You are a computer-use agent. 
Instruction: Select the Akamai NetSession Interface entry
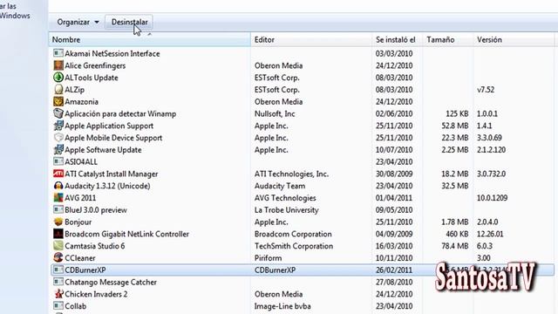112,54
